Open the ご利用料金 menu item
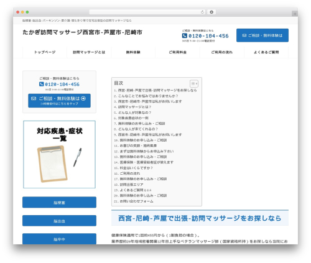311x263 pixels. coord(177,52)
